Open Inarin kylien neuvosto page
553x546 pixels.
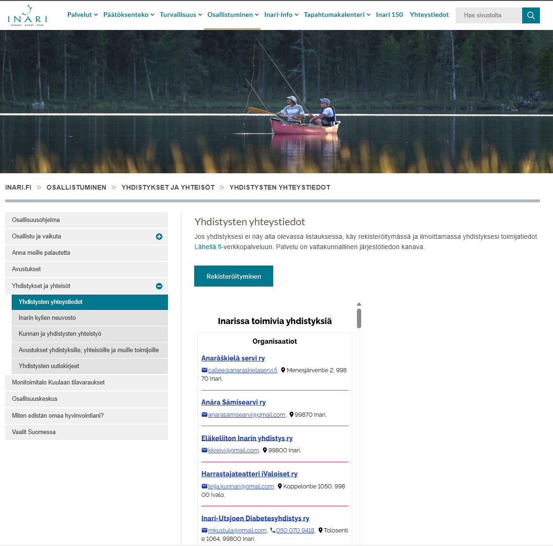(89, 318)
